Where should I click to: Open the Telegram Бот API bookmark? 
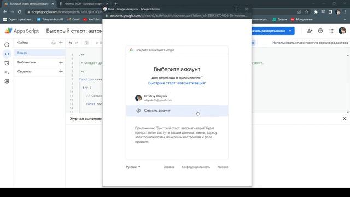50,20
